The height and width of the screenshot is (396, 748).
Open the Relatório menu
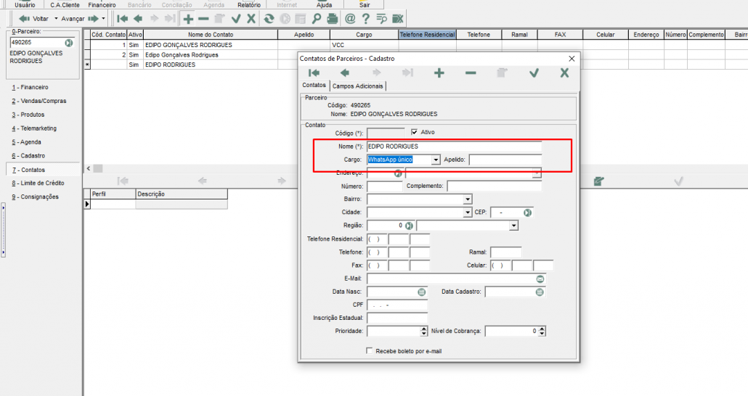pyautogui.click(x=249, y=5)
